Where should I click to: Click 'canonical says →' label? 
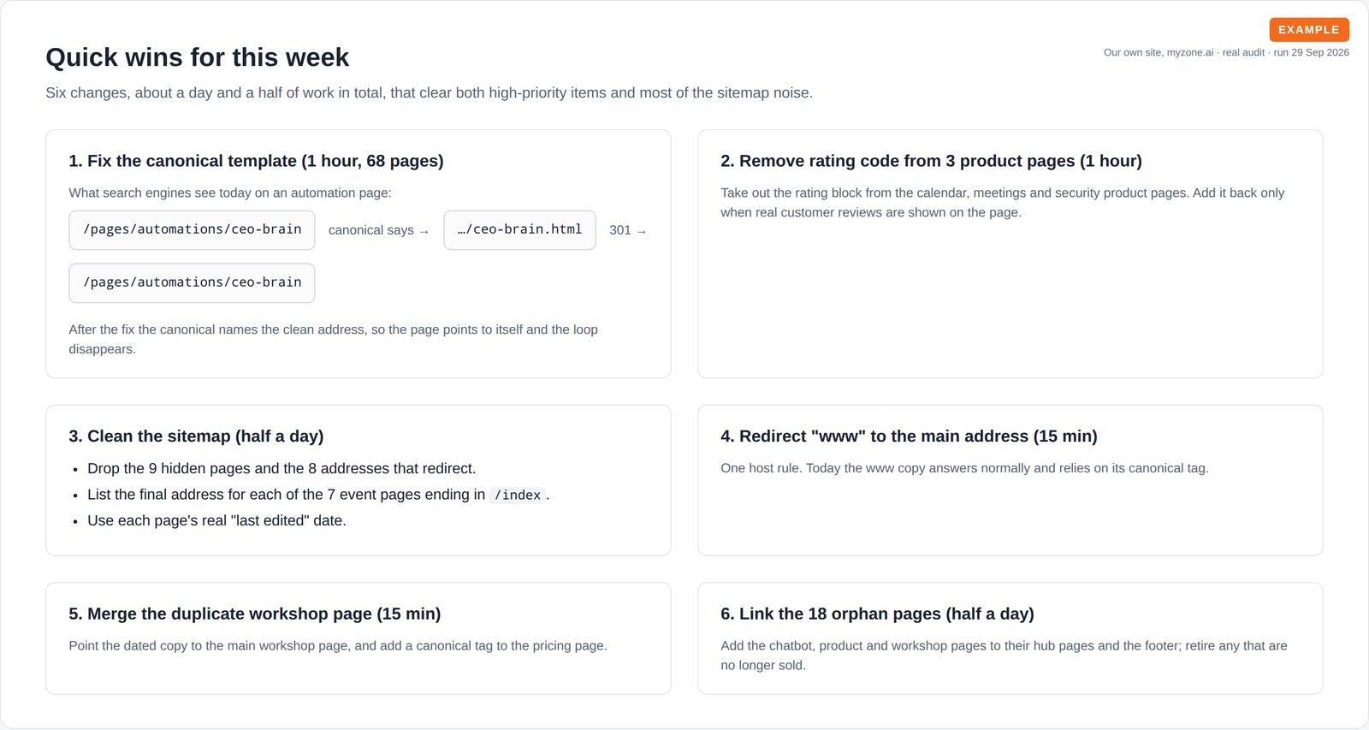click(x=379, y=230)
